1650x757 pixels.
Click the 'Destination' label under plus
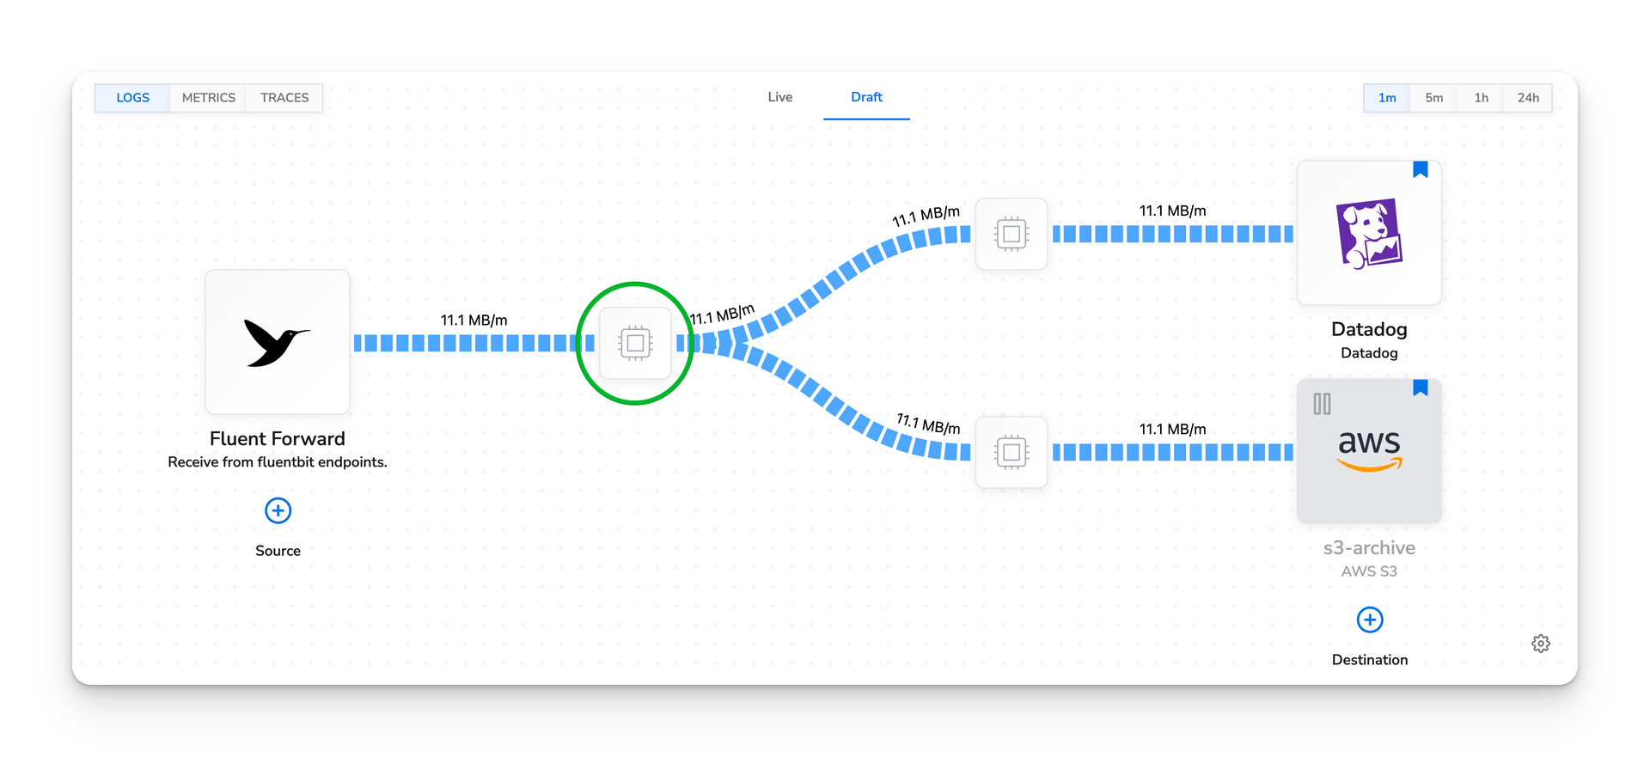[1370, 660]
